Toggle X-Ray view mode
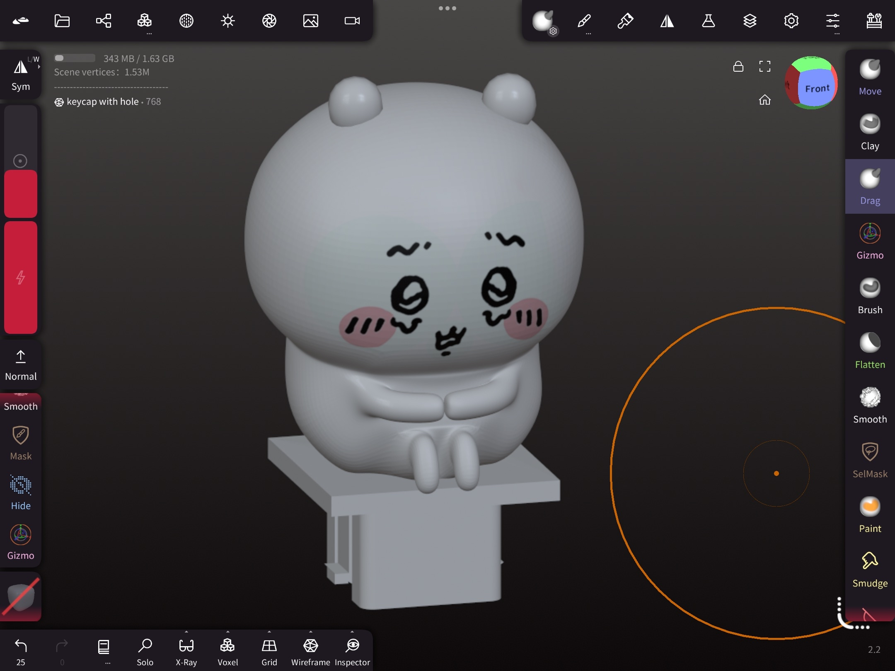This screenshot has width=895, height=671. click(x=186, y=651)
